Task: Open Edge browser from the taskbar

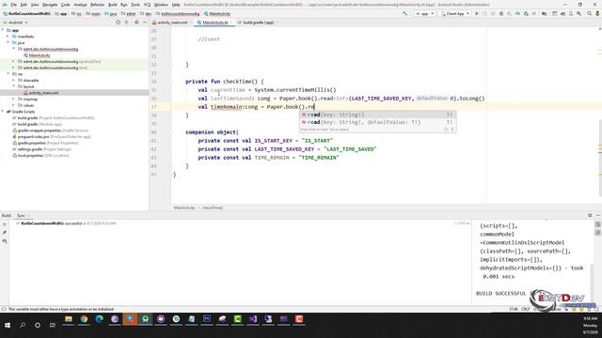Action: tap(99, 319)
